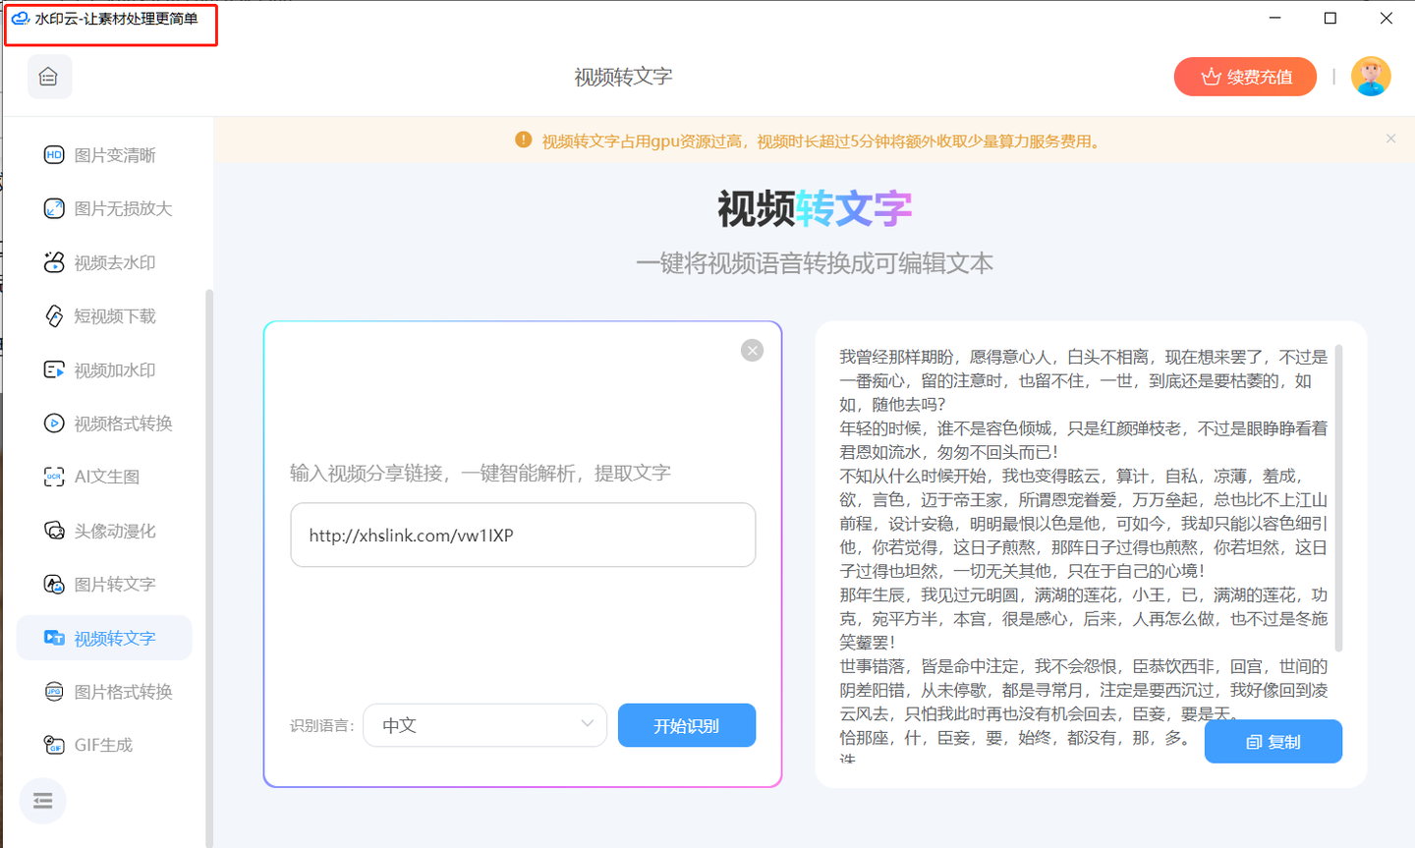This screenshot has width=1415, height=848.
Task: Click the orange warning exclamation icon
Action: click(524, 141)
